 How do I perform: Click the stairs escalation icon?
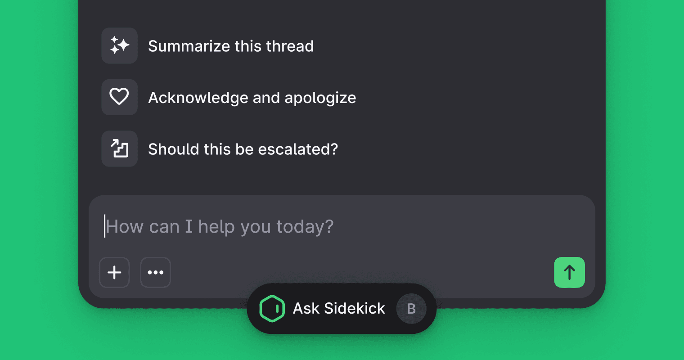point(119,148)
